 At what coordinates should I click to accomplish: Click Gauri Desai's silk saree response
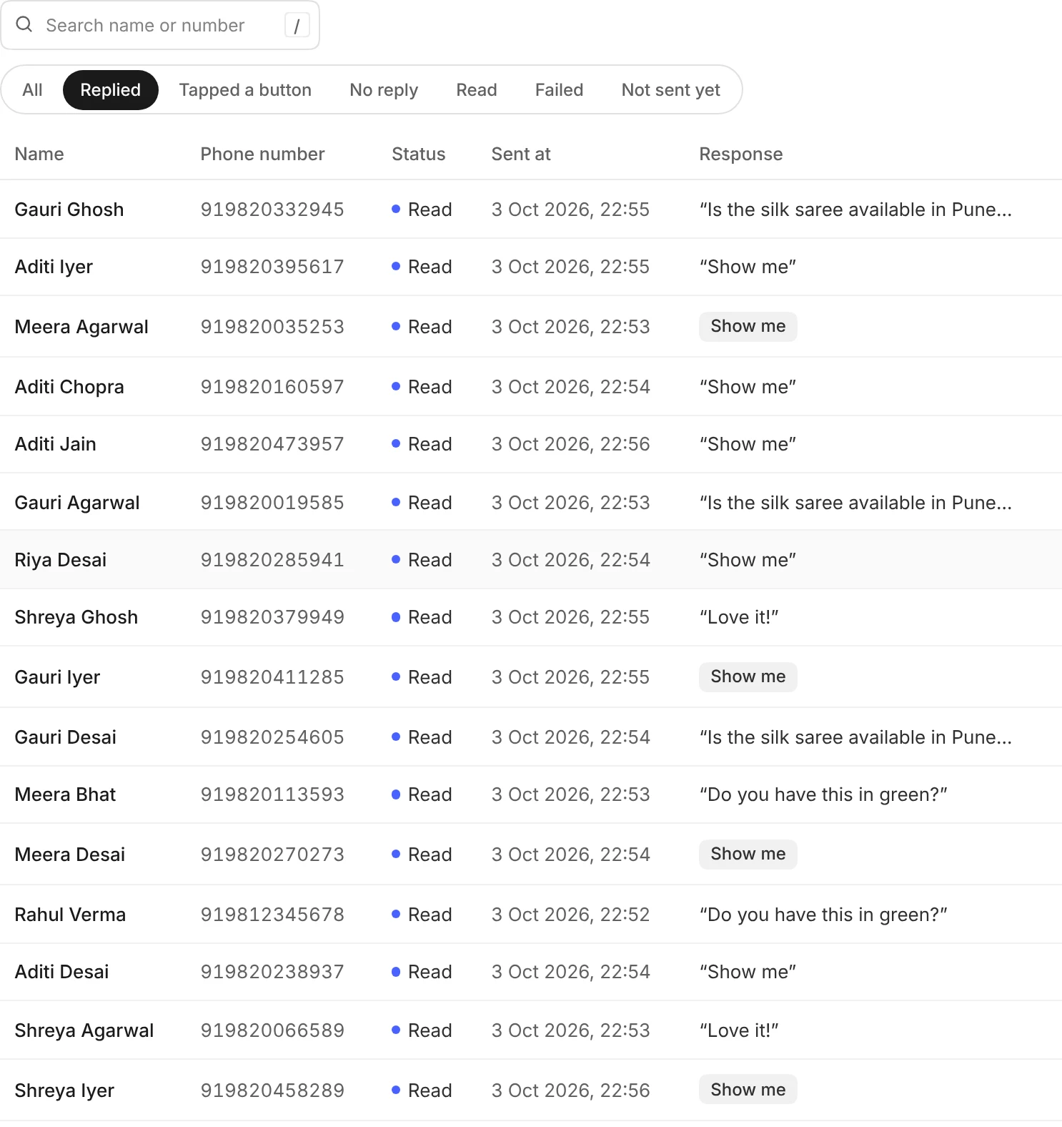[x=855, y=737]
